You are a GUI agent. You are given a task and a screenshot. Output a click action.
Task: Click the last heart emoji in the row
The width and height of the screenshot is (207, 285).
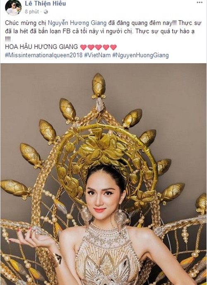click(113, 47)
